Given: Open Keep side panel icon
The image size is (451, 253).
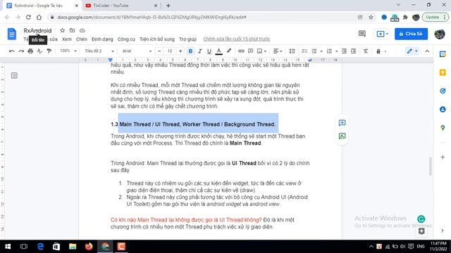Looking at the screenshot, I should tap(443, 72).
